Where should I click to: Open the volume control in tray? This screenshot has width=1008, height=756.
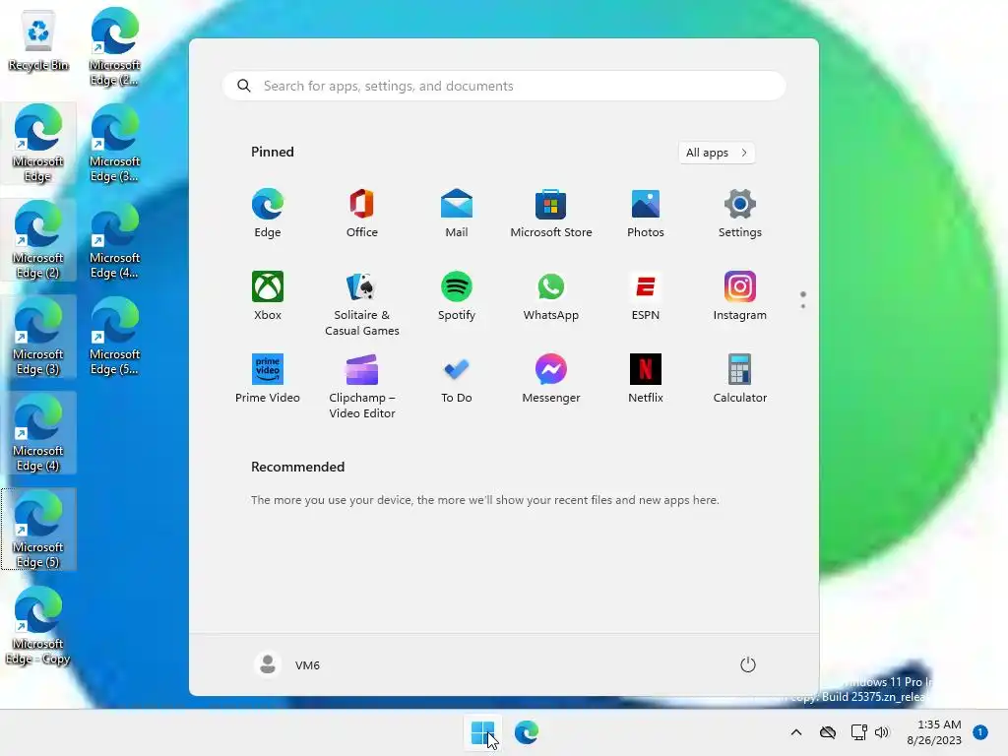tap(882, 732)
